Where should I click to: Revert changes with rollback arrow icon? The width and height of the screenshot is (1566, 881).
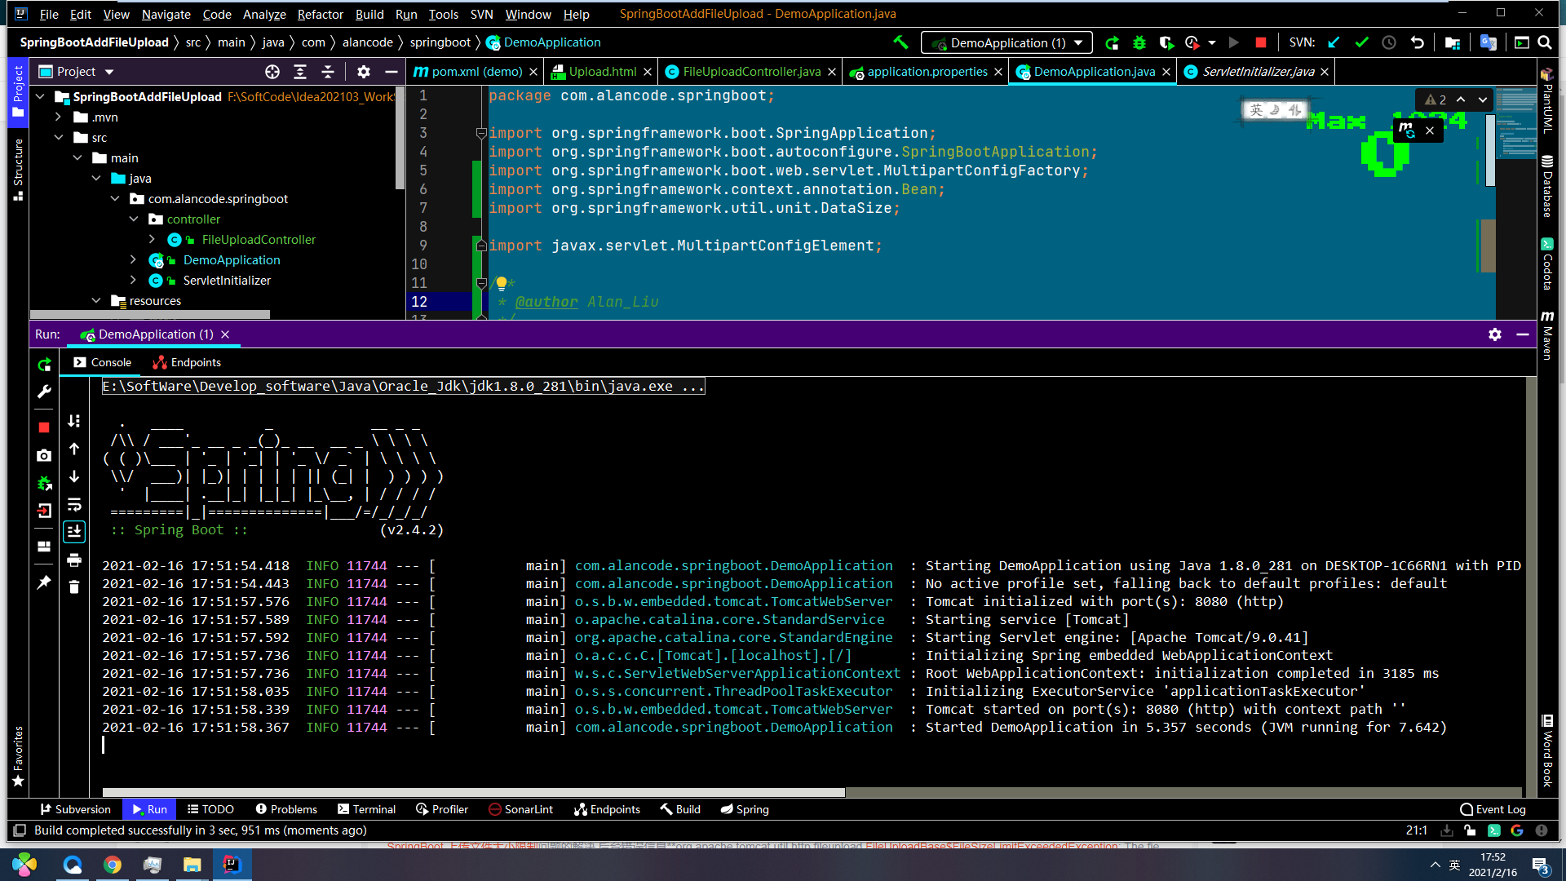click(x=1417, y=42)
